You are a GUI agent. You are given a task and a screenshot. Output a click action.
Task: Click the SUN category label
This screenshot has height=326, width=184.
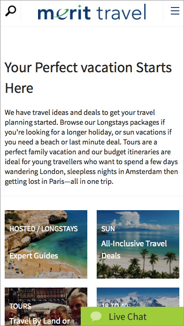tap(108, 229)
